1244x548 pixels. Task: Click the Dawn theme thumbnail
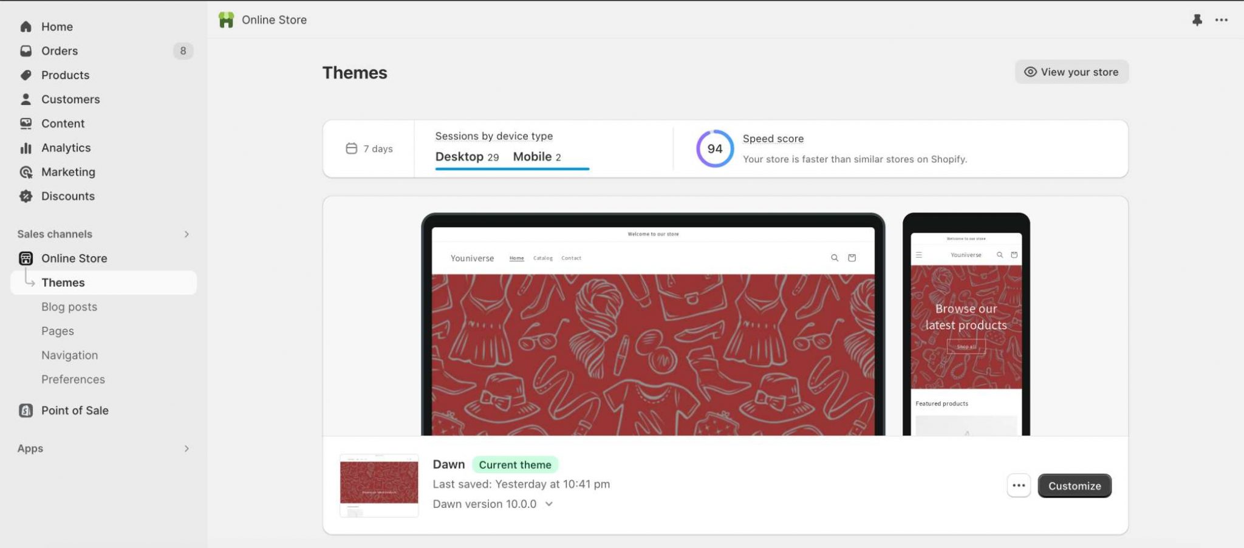(379, 485)
